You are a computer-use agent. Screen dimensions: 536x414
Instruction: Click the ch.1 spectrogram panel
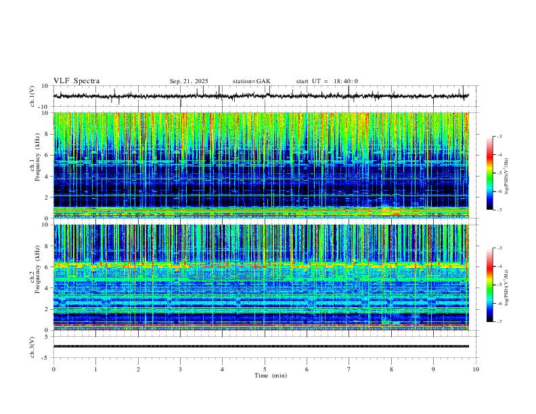tap(261, 165)
